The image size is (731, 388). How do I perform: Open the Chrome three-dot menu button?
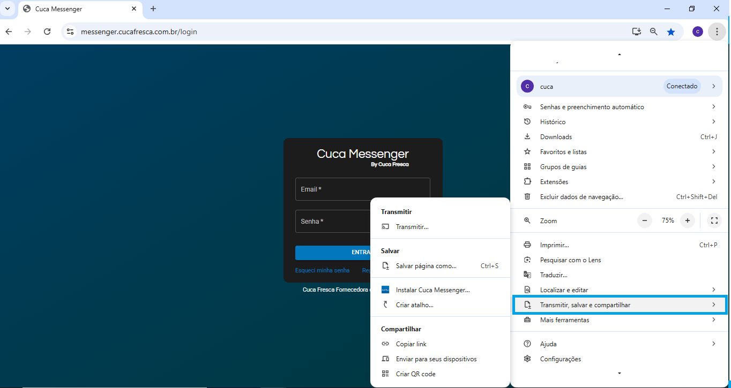pos(717,32)
